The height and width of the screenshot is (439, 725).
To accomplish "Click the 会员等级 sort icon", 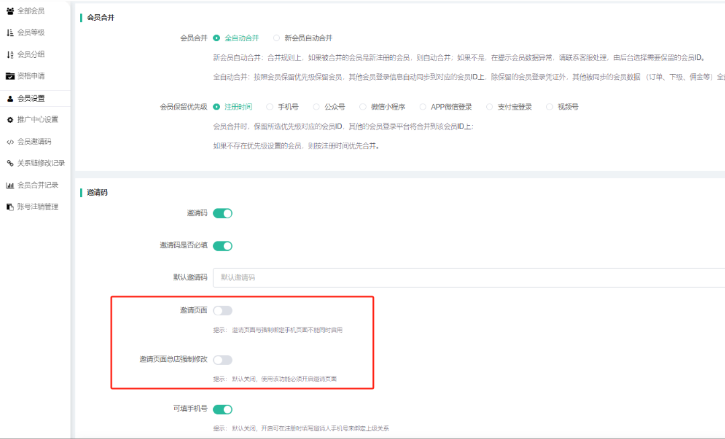I will click(x=10, y=32).
